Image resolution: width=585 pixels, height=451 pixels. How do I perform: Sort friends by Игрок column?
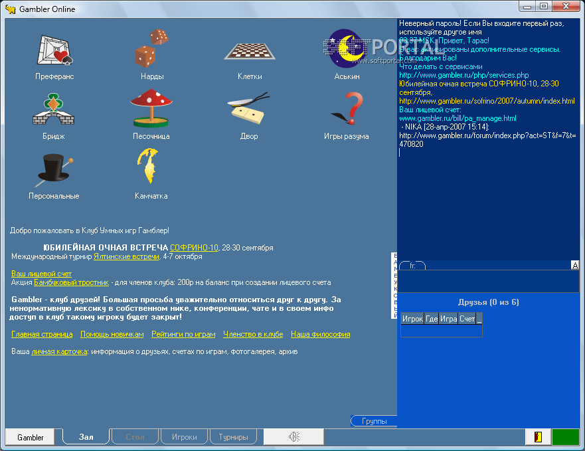(x=412, y=319)
